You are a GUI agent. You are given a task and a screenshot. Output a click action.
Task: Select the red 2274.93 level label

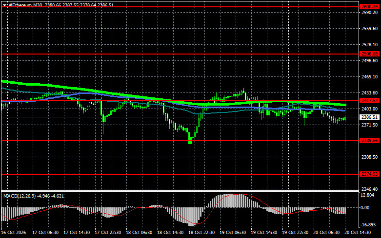[369, 174]
